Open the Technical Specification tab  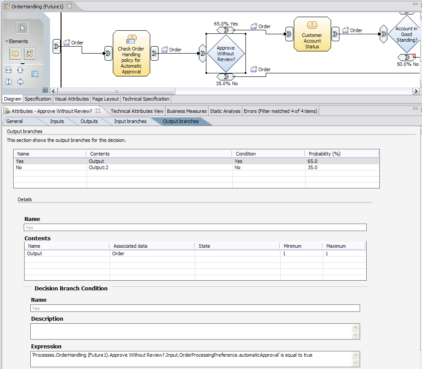pos(146,99)
